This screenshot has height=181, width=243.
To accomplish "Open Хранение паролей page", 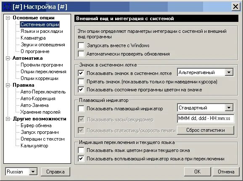I will (x=40, y=112).
